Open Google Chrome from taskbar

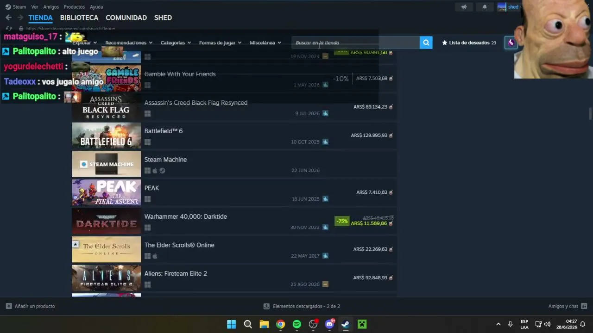[280, 324]
